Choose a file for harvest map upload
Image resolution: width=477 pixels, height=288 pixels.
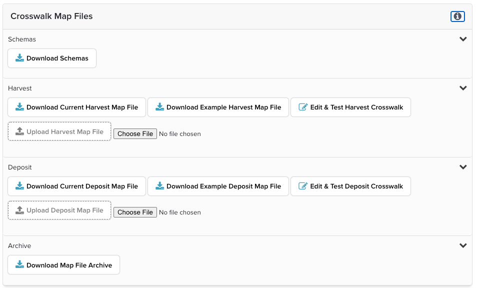[x=135, y=134]
